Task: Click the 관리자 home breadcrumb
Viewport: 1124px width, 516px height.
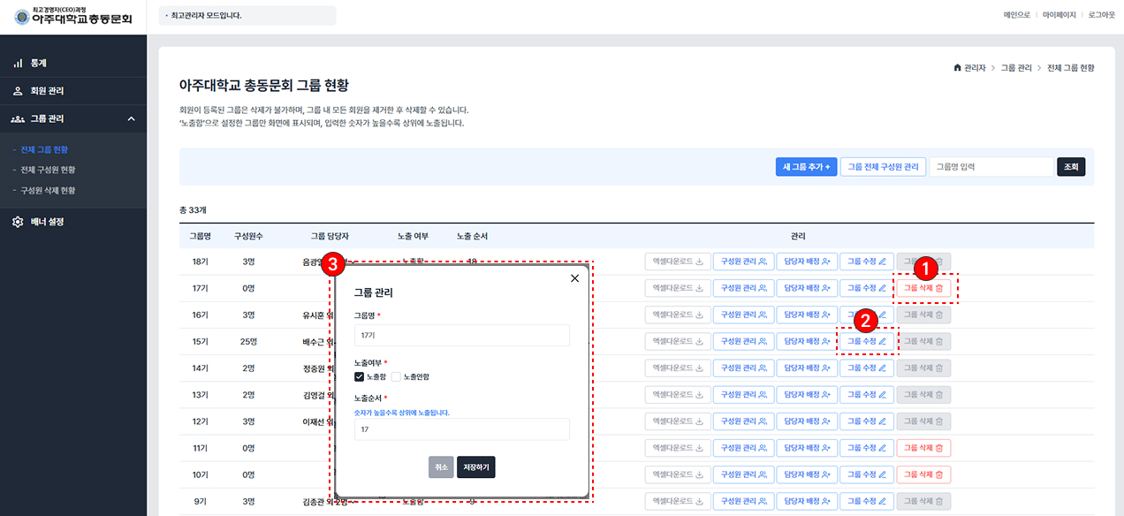Action: (969, 68)
